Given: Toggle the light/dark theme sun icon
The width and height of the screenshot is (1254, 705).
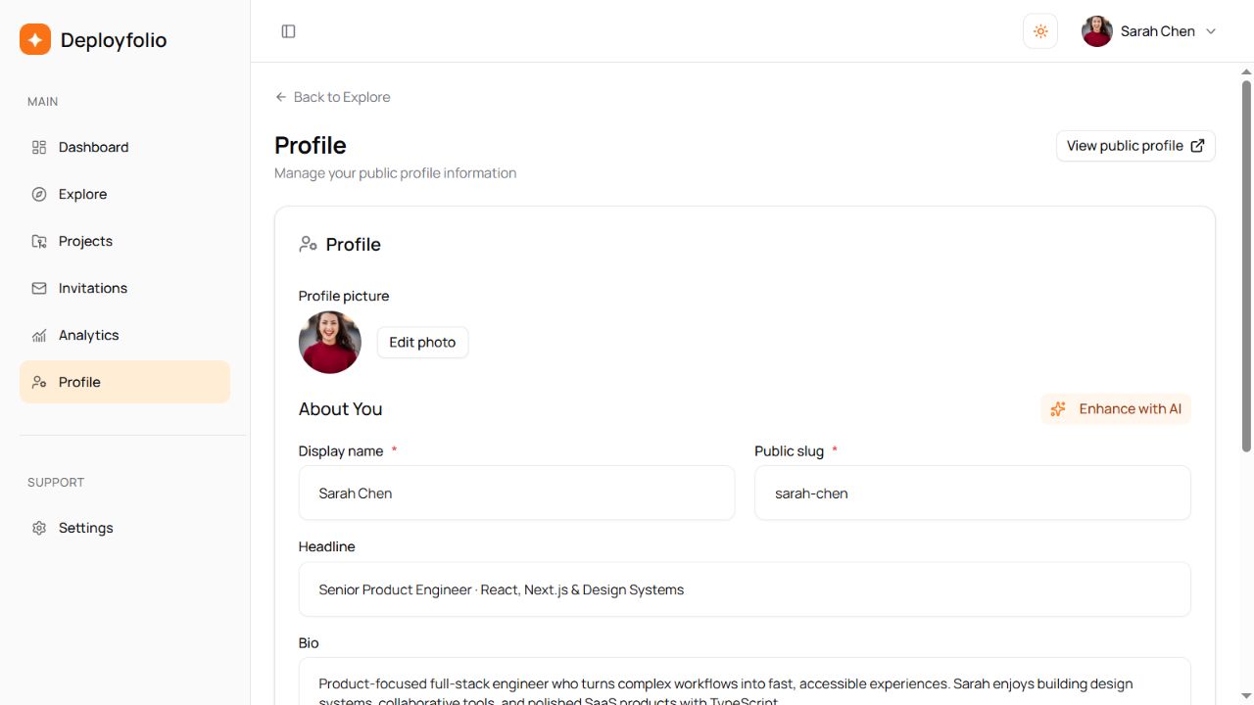Looking at the screenshot, I should coord(1040,31).
